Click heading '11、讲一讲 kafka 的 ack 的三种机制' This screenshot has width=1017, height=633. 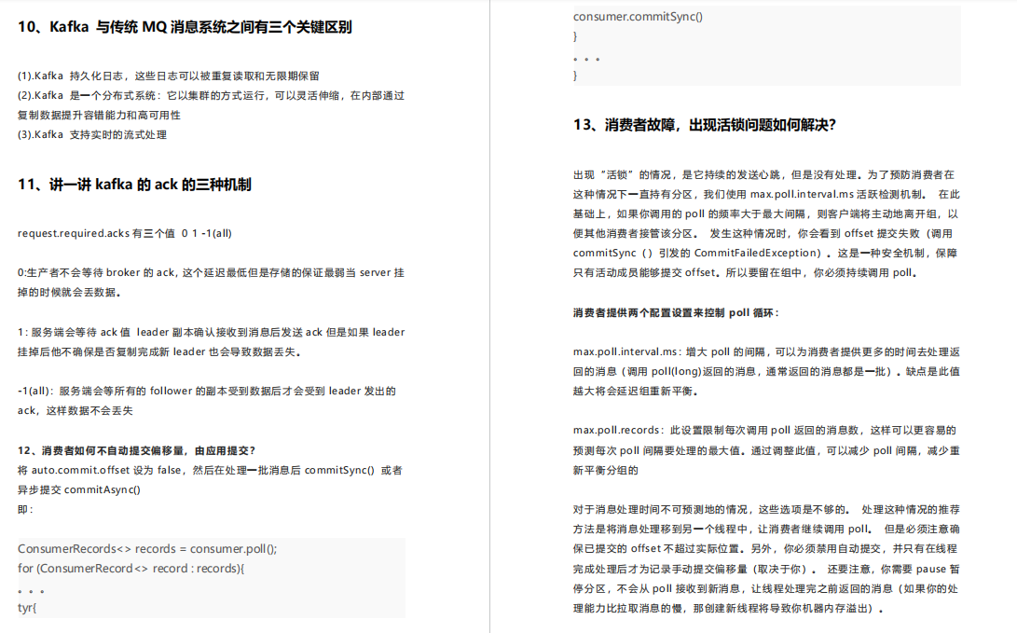(x=134, y=185)
